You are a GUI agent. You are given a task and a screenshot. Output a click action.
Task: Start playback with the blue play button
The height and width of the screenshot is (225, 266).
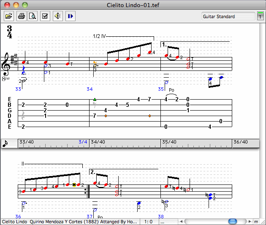[x=71, y=16]
